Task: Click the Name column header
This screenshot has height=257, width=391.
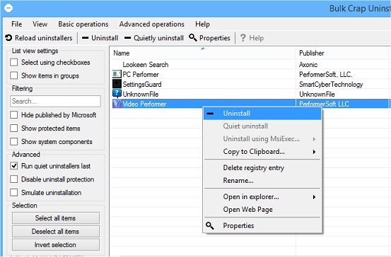Action: (x=203, y=53)
